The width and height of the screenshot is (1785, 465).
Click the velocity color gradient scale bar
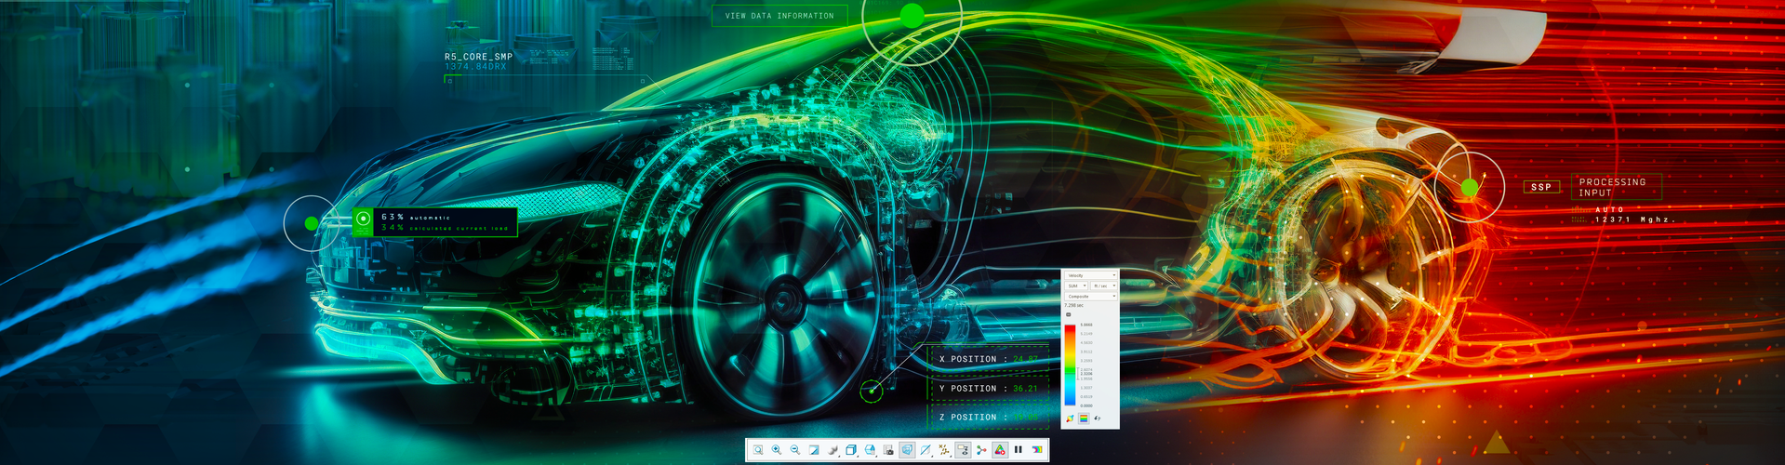point(1070,365)
